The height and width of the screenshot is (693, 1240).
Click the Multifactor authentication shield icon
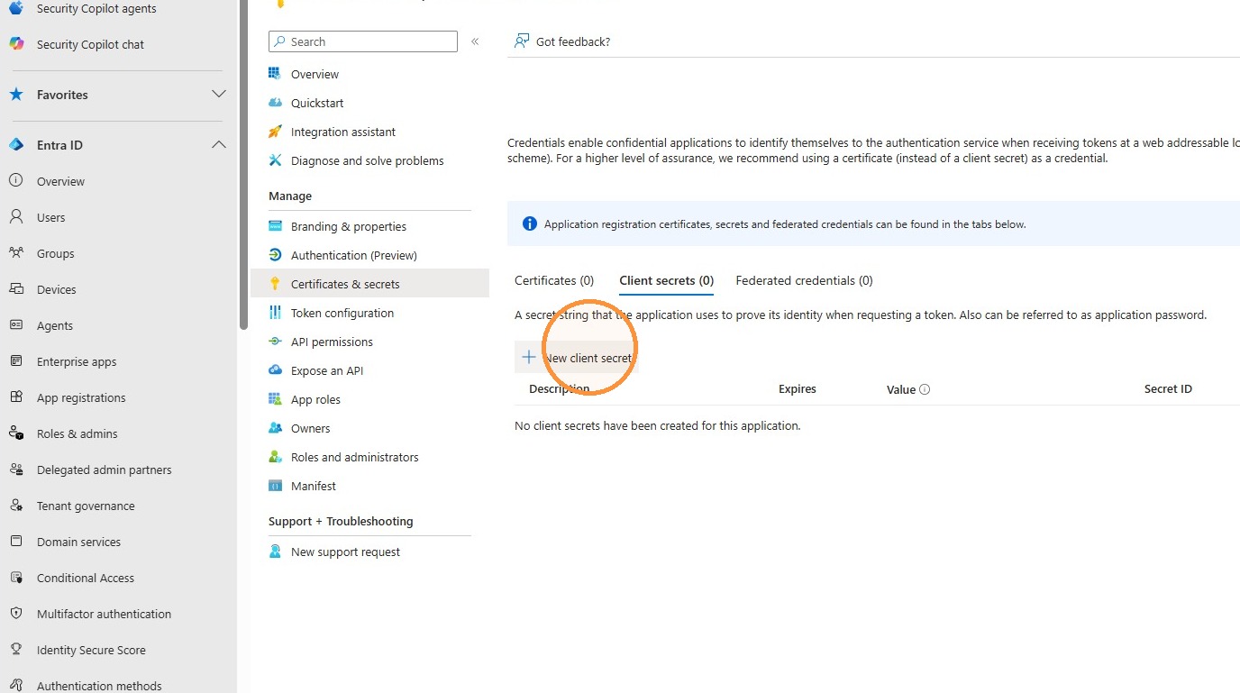(x=16, y=614)
